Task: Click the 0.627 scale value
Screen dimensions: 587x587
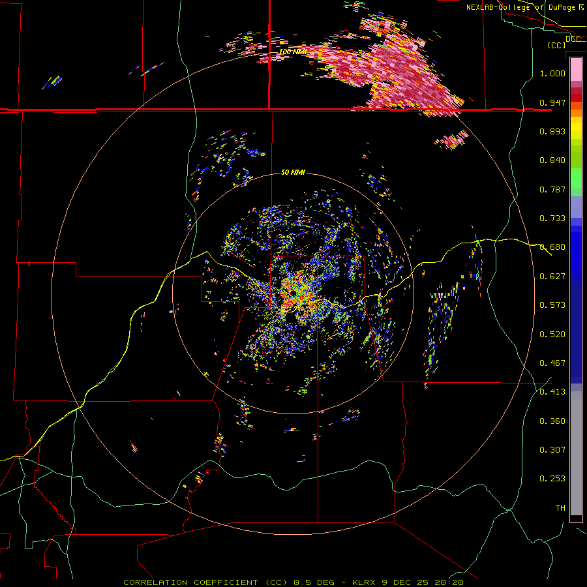Action: point(552,277)
